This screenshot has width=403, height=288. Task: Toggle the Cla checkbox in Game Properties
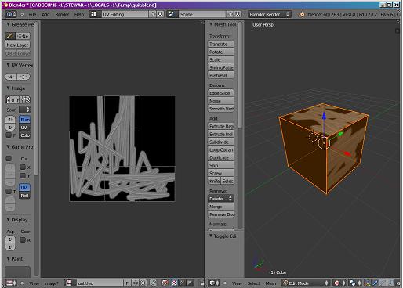[x=9, y=158]
